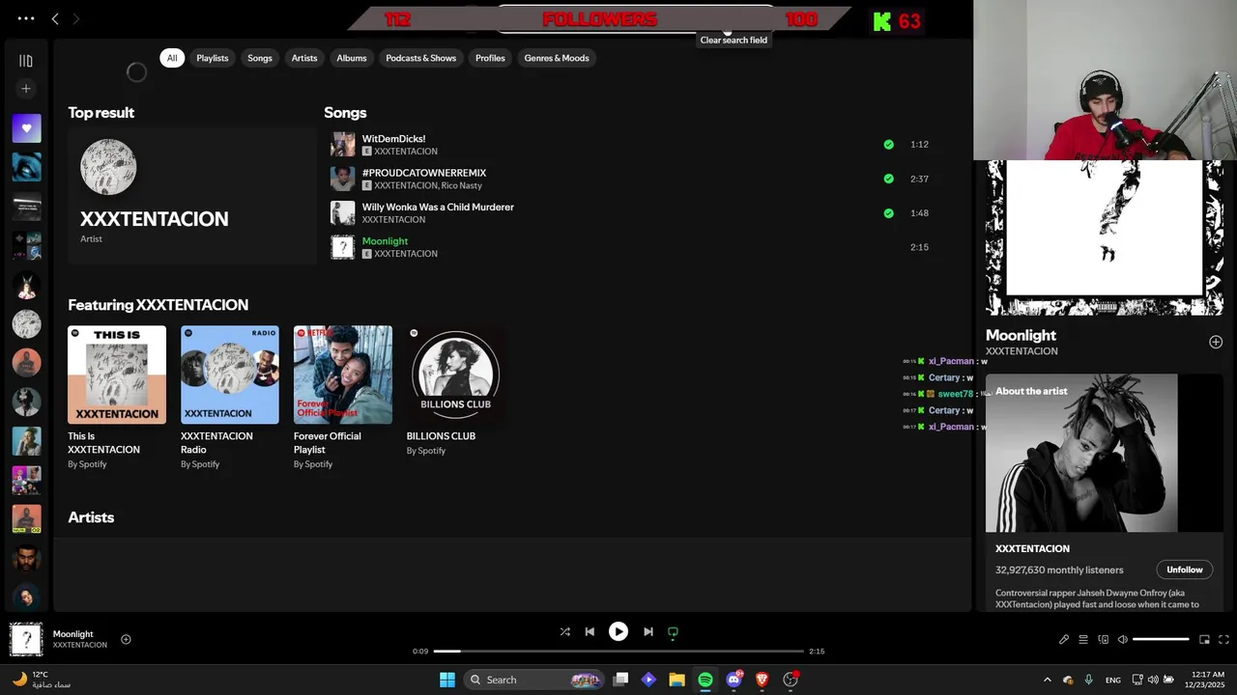Add Moonlight to library beside track title
The image size is (1237, 695).
(126, 639)
